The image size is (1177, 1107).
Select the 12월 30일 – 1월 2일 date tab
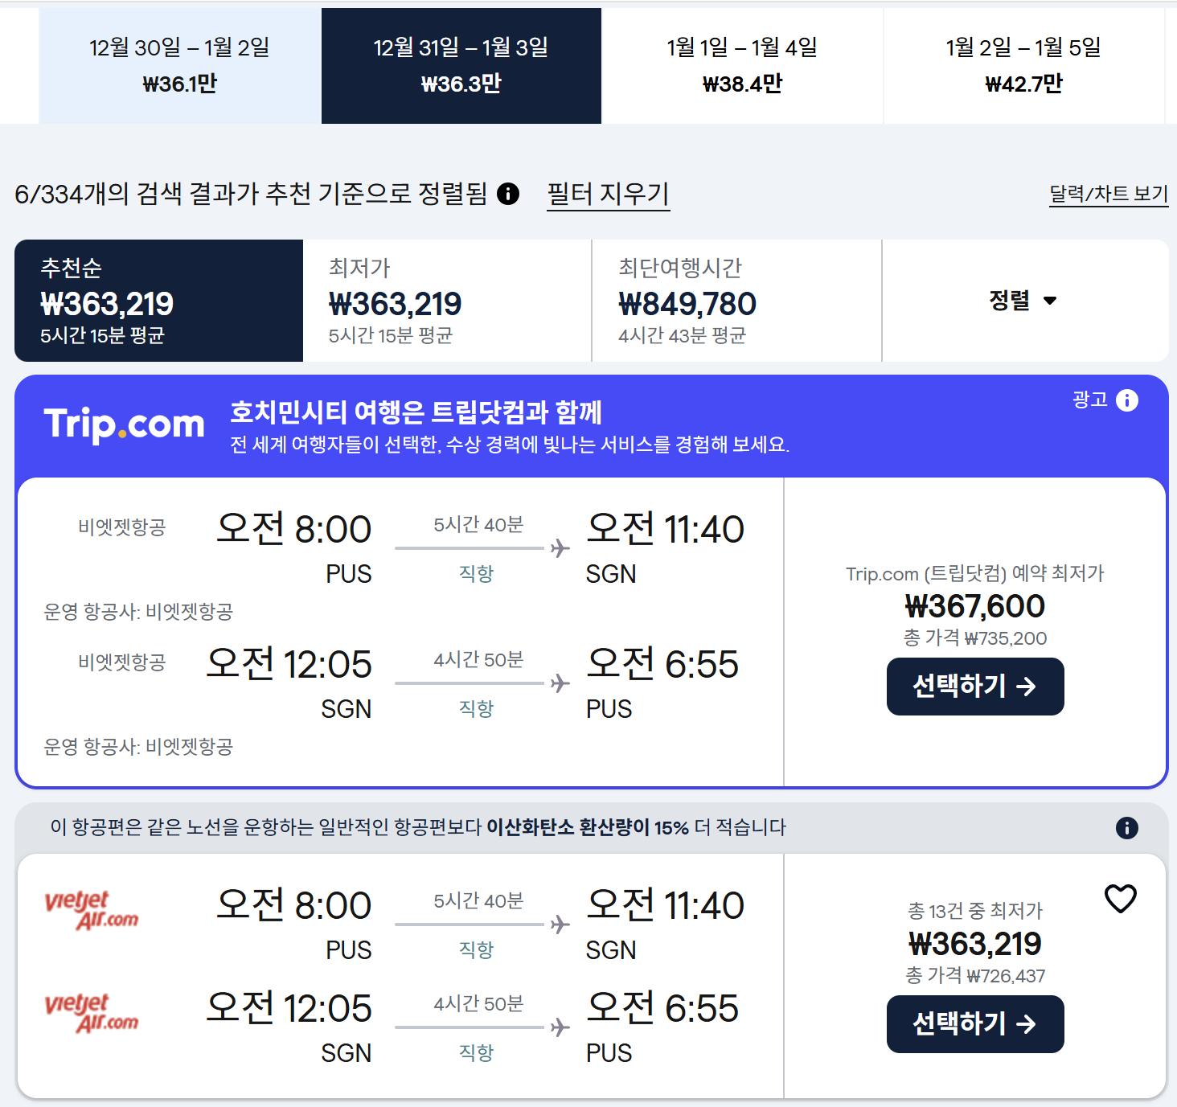pyautogui.click(x=179, y=66)
